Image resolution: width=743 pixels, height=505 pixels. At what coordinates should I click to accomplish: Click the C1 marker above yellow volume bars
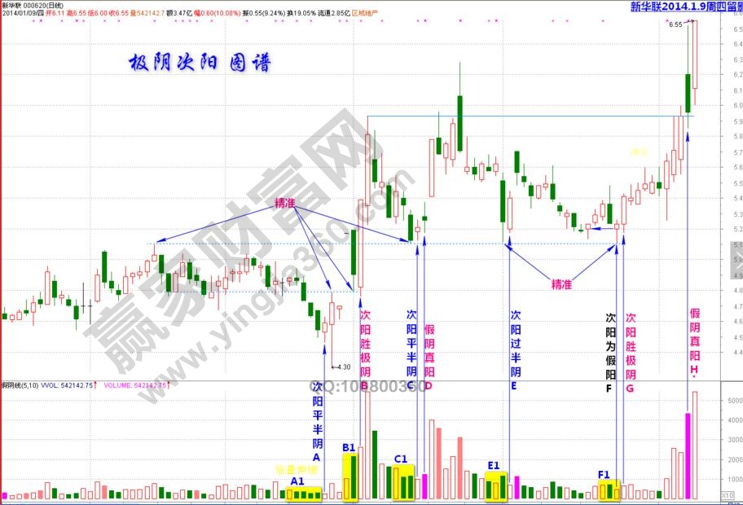pos(400,459)
